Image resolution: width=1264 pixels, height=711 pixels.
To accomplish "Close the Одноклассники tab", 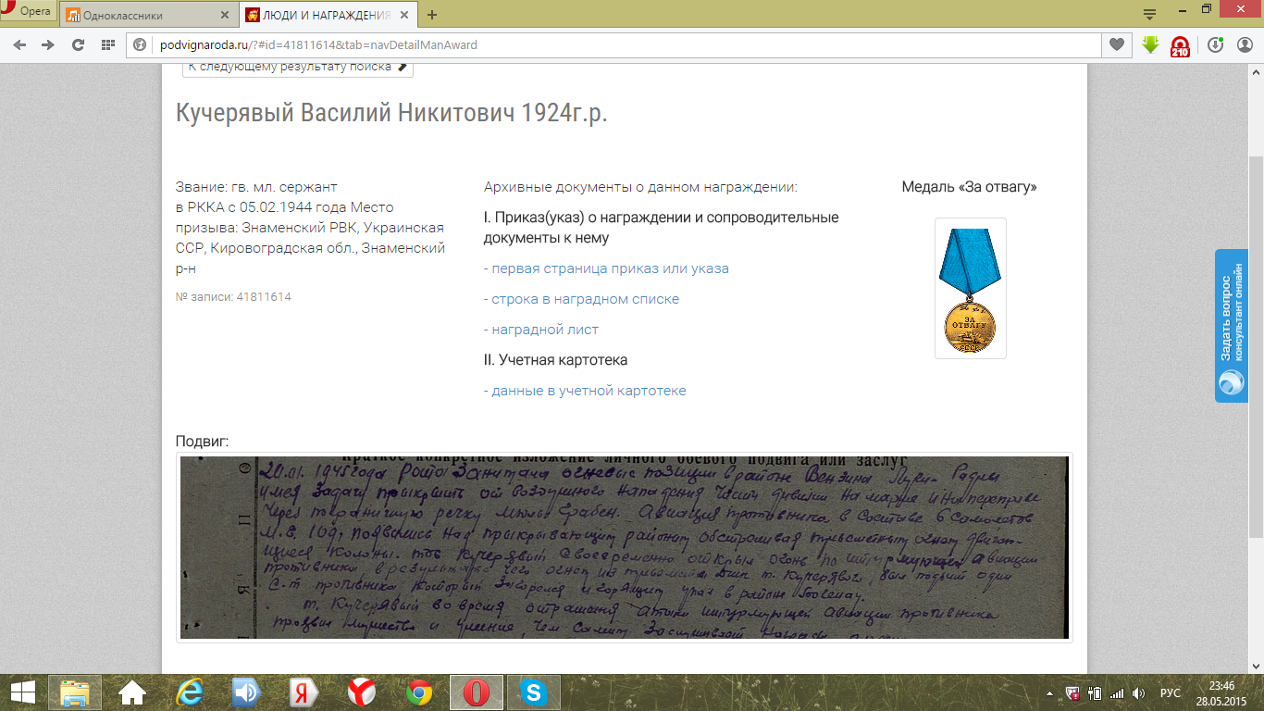I will pyautogui.click(x=225, y=15).
